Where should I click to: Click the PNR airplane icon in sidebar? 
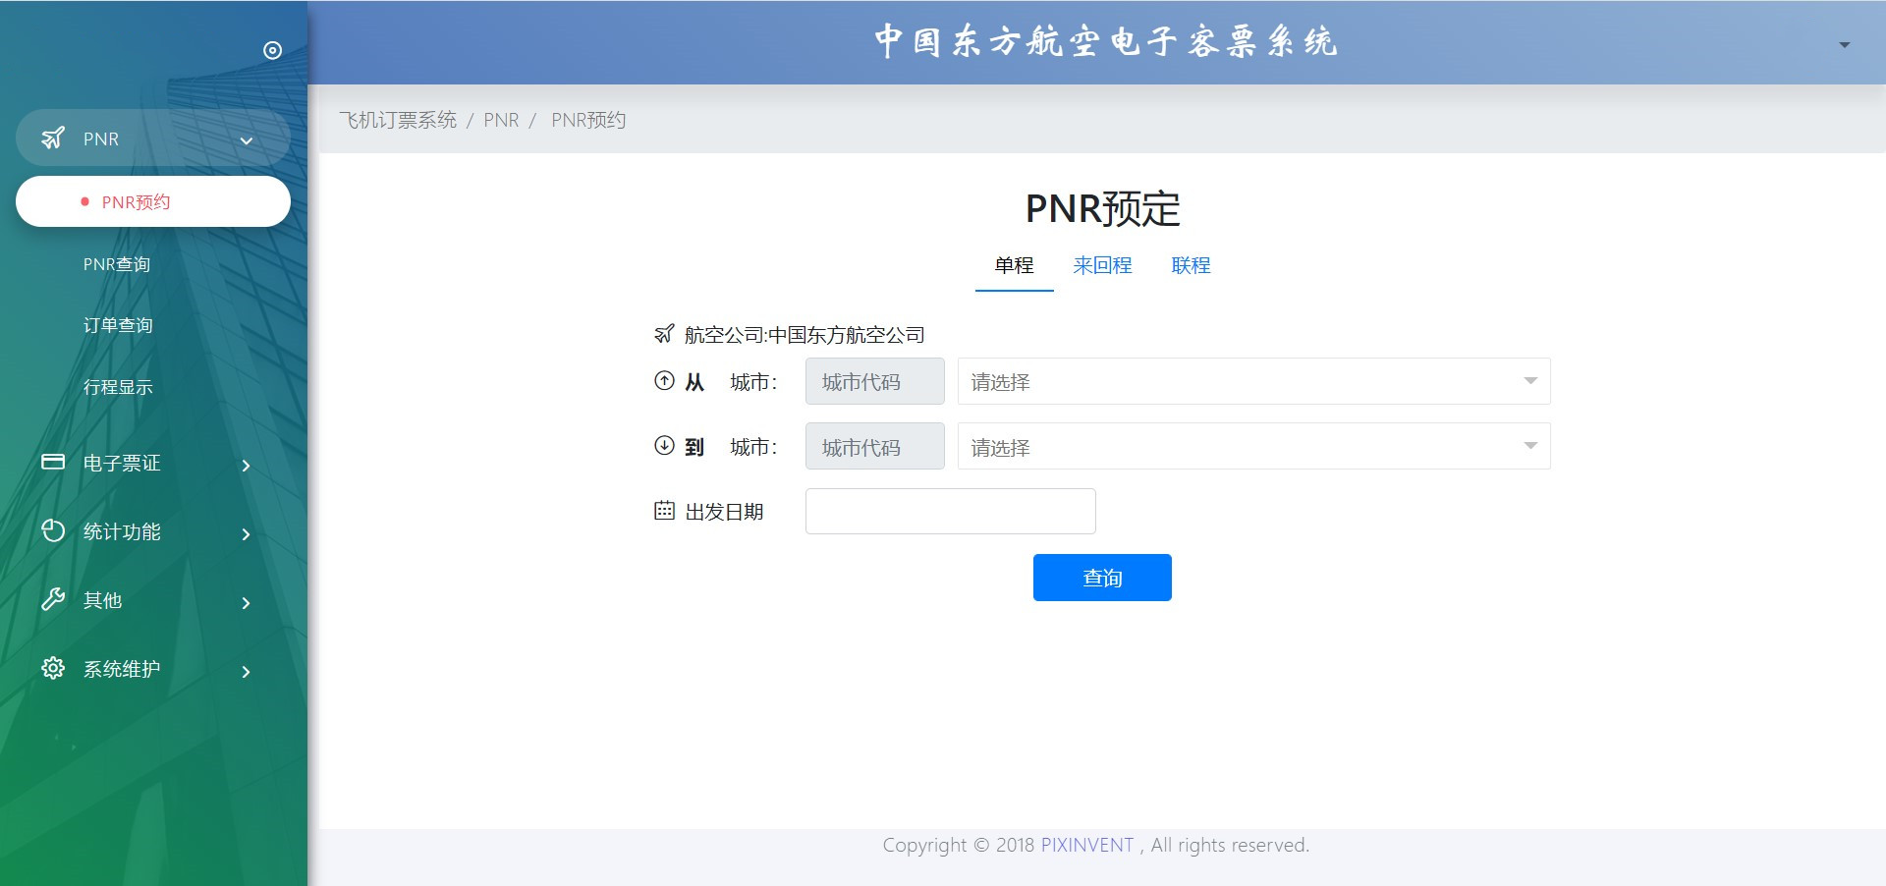pos(53,138)
